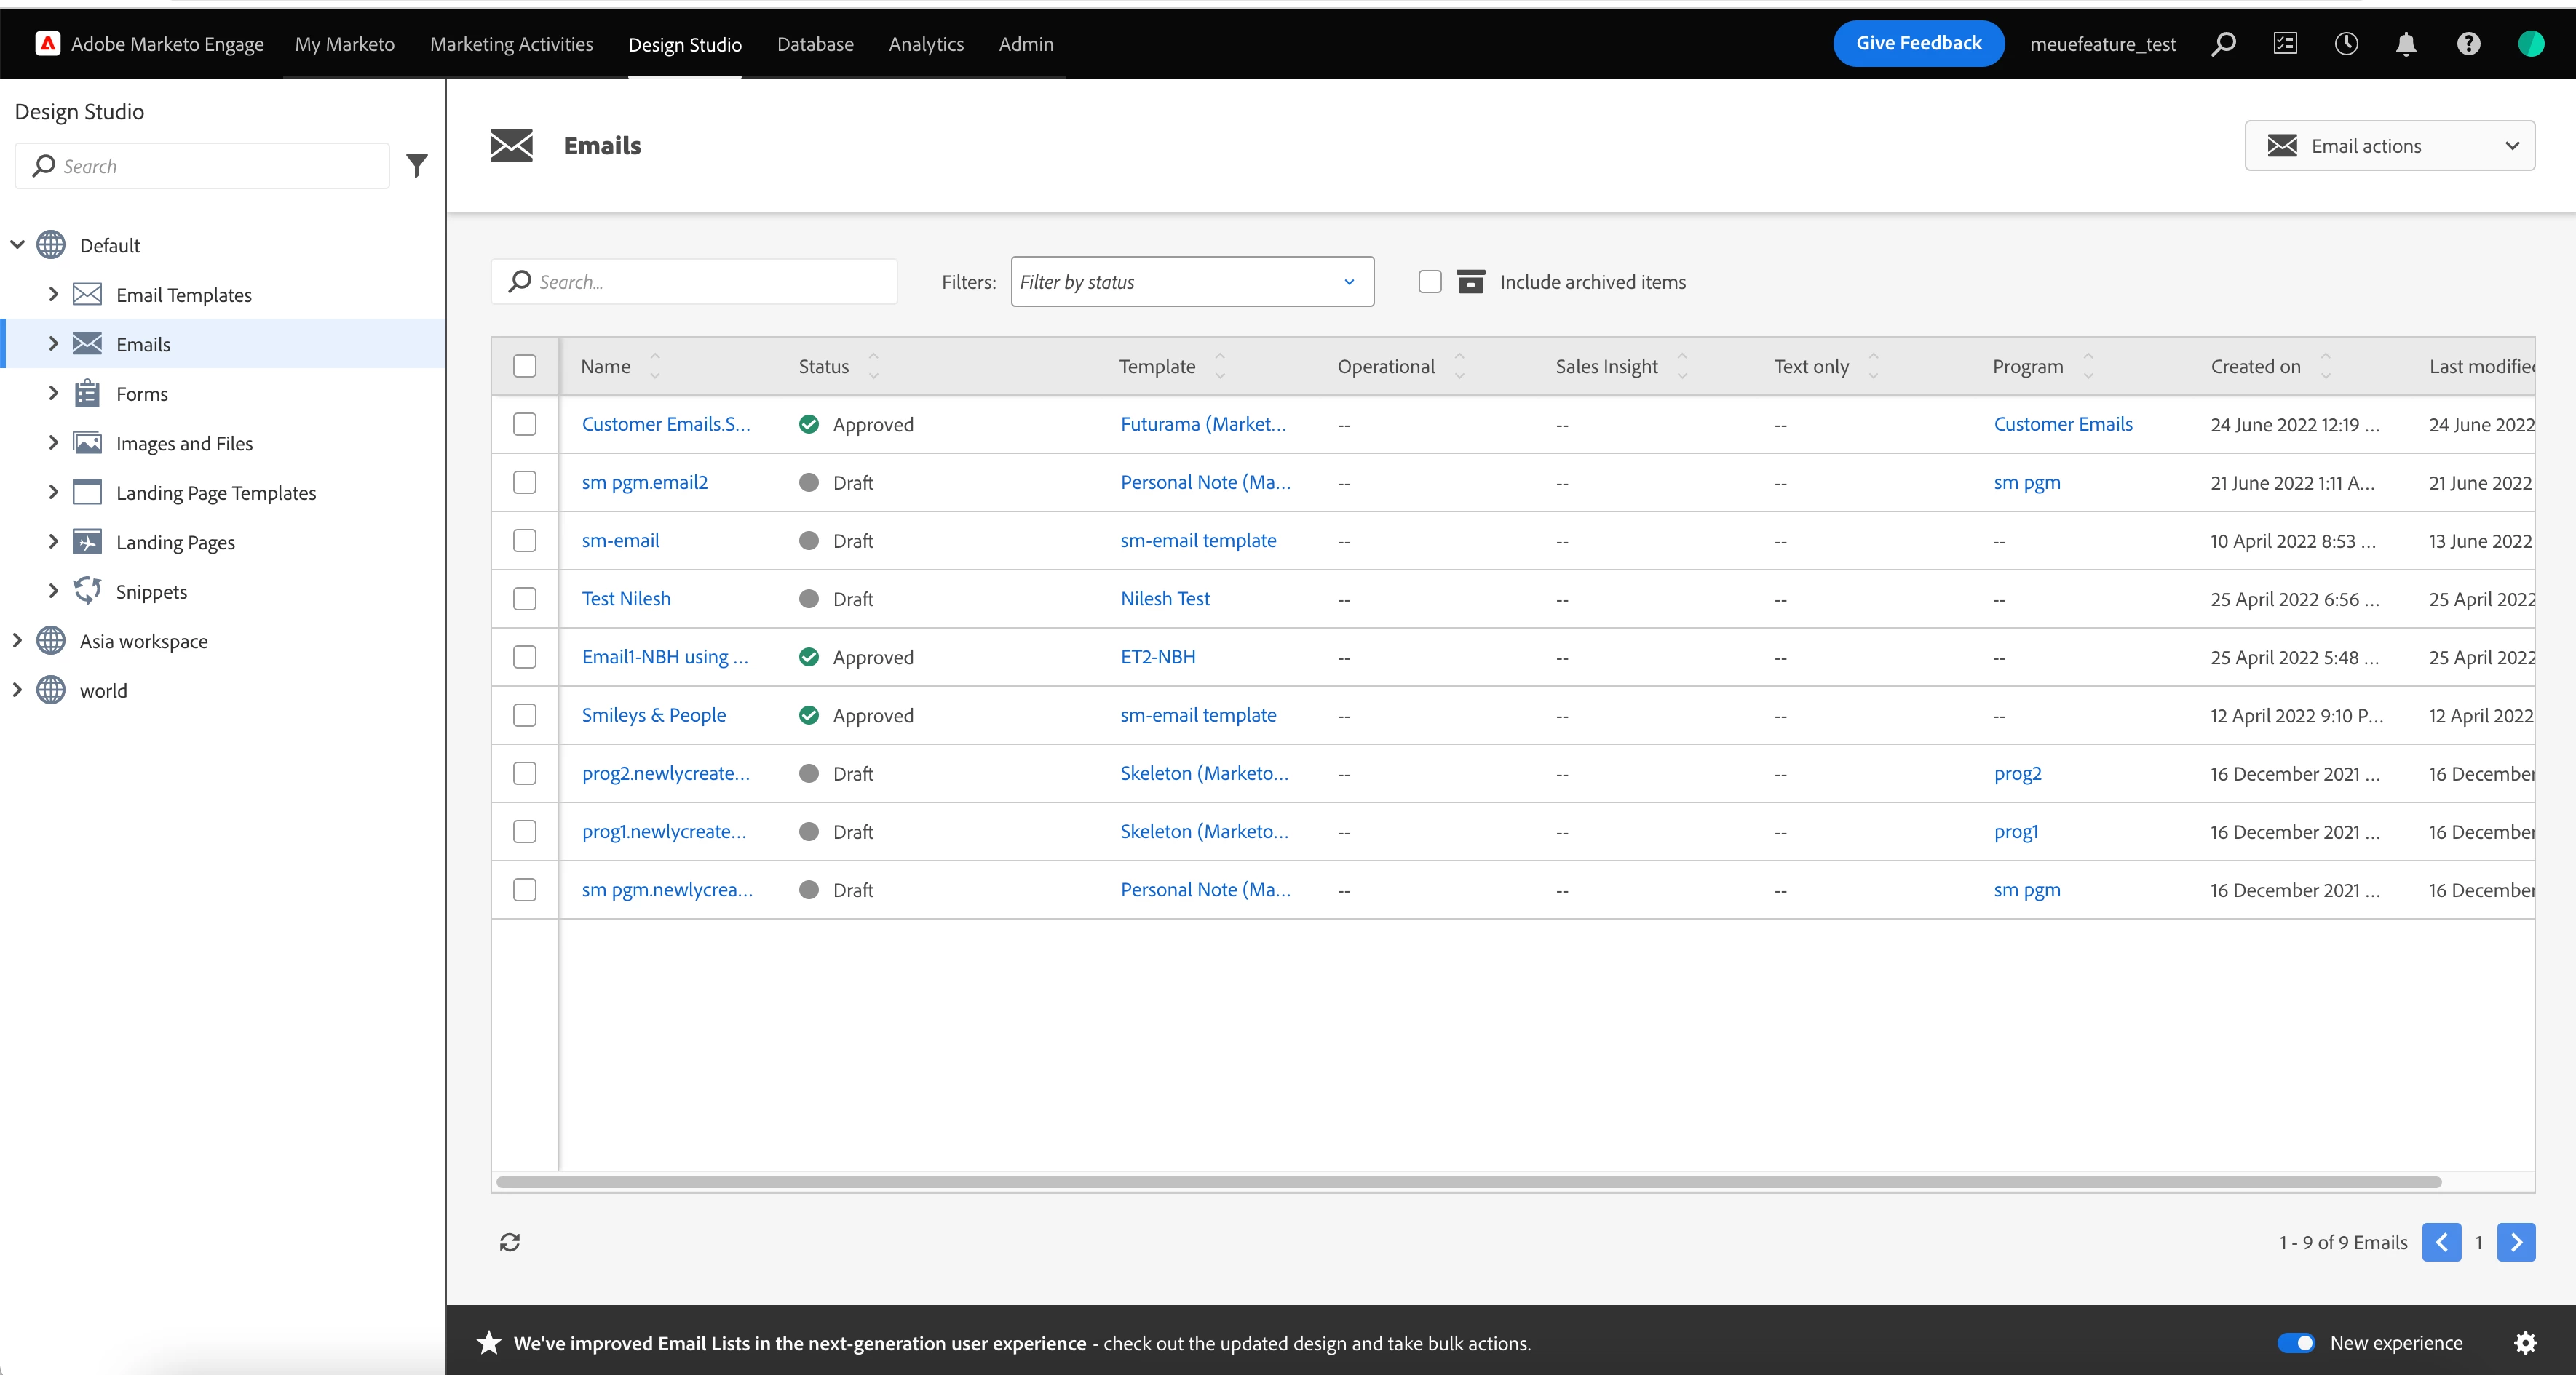Viewport: 2576px width, 1375px height.
Task: Open the settings gear in bottom banner
Action: (2525, 1343)
